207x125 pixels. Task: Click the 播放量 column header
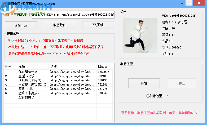104,66
